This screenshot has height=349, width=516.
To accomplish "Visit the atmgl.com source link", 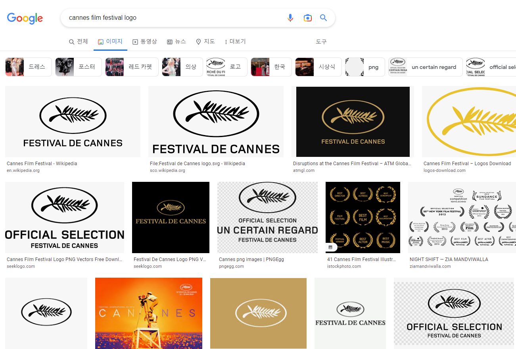I will point(304,171).
